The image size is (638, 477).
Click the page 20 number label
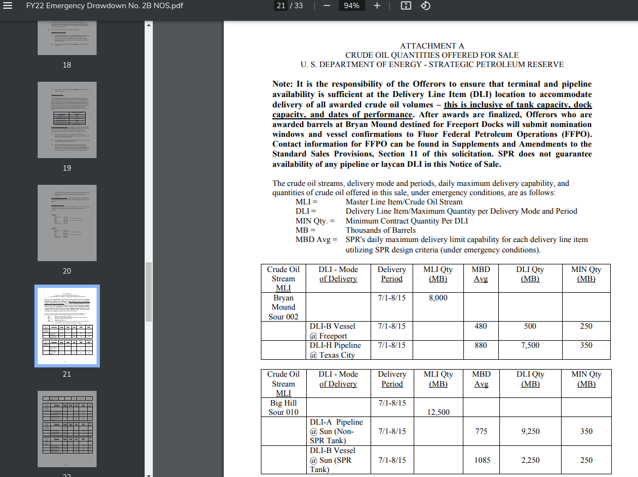pos(67,271)
